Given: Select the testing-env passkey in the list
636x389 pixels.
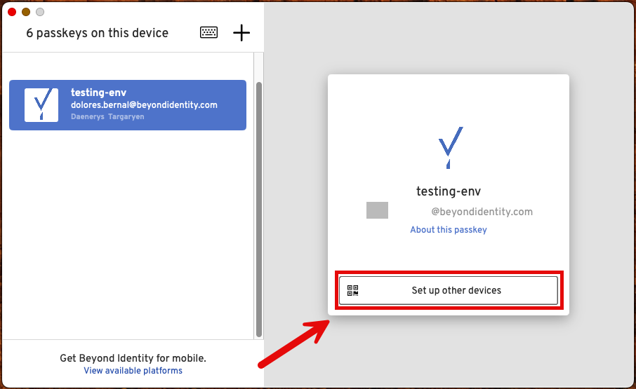Looking at the screenshot, I should [x=128, y=105].
